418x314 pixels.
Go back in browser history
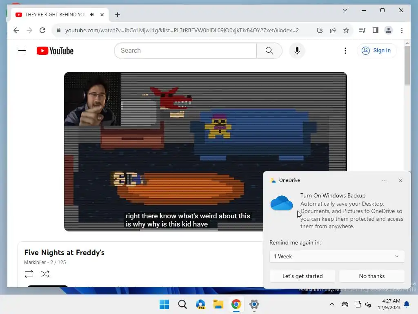click(16, 30)
